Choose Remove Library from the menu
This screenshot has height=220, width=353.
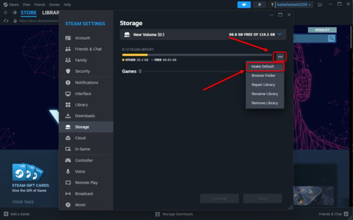pyautogui.click(x=265, y=103)
